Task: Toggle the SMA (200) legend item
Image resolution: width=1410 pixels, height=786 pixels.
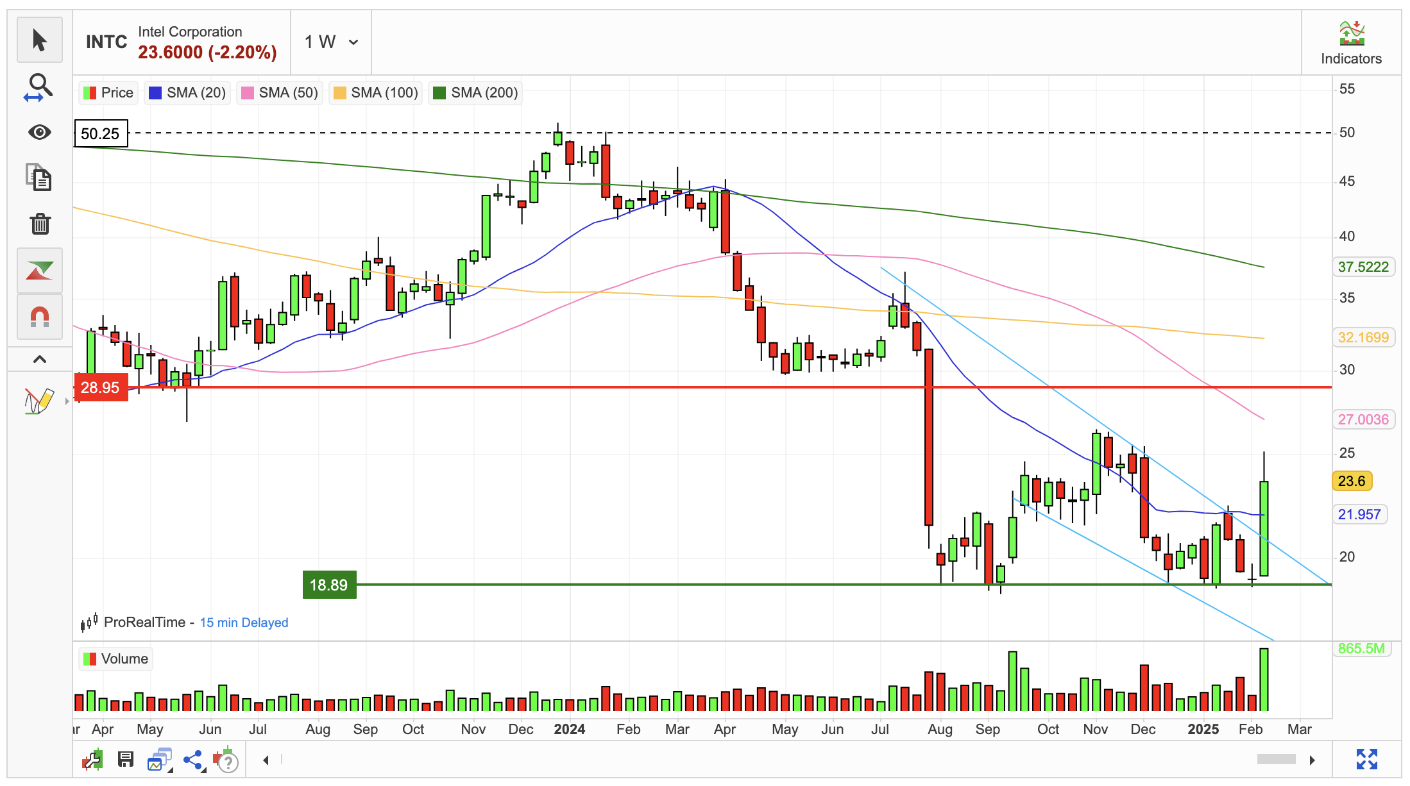Action: [x=475, y=93]
